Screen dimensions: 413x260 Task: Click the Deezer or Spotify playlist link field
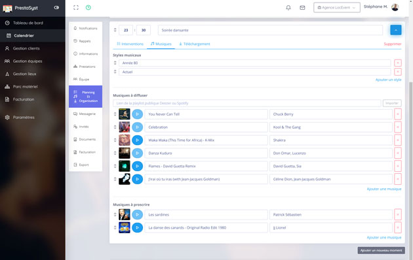click(246, 103)
